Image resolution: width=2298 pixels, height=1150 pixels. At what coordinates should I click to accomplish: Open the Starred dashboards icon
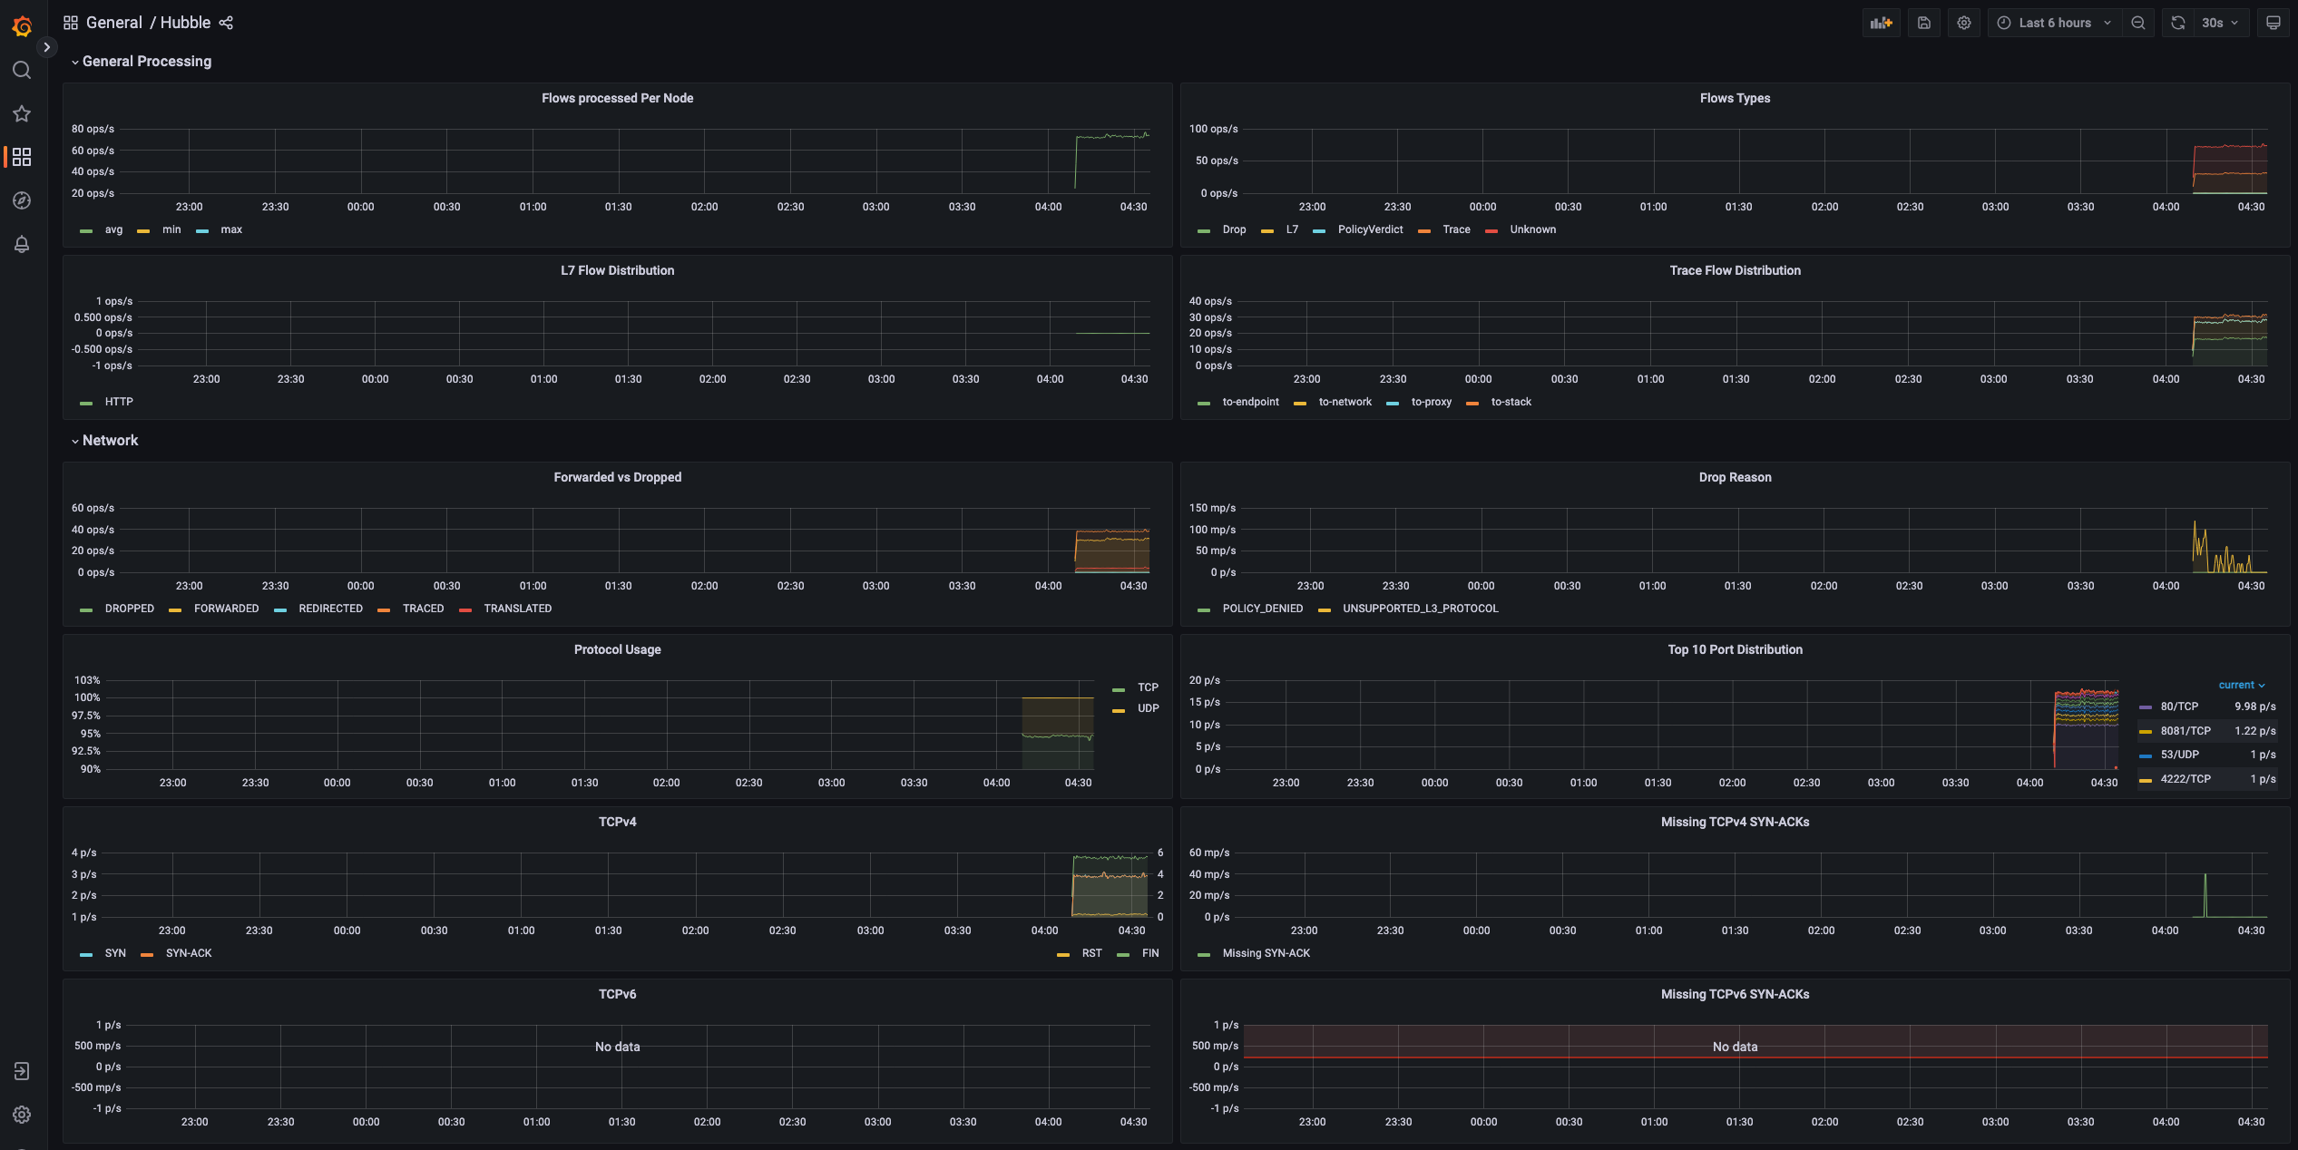coord(22,113)
